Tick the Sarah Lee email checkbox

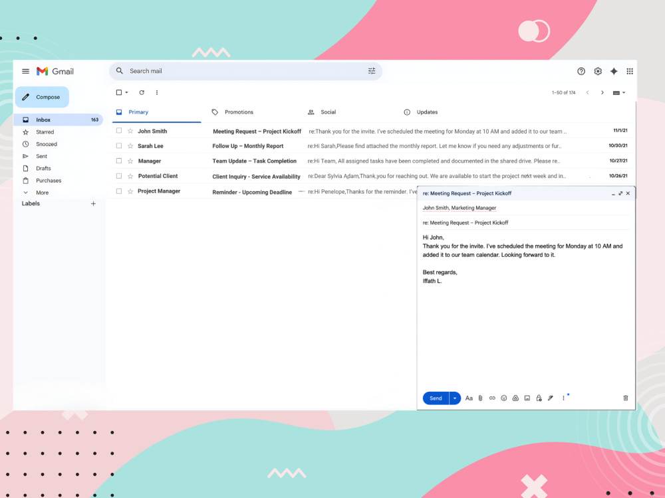[119, 145]
